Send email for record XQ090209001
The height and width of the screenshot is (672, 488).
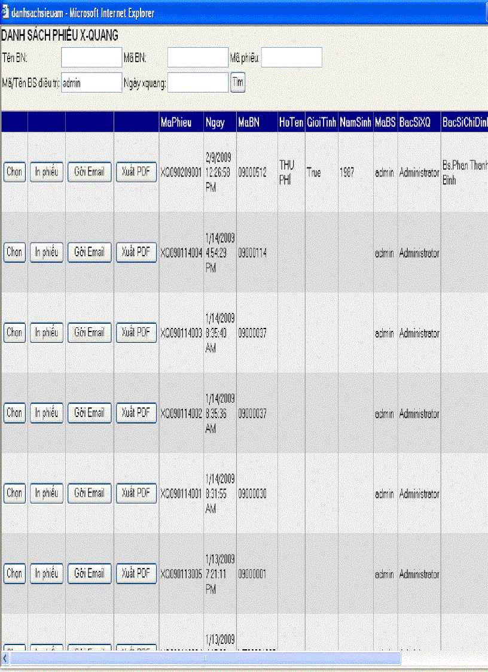coord(89,172)
